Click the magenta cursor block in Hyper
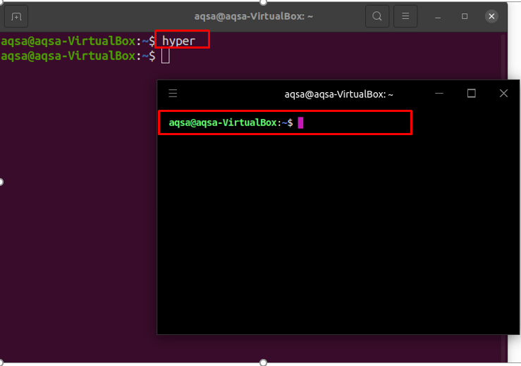Screen dimensions: 521x366 pyautogui.click(x=301, y=122)
